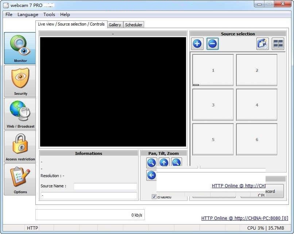Viewport: 294px width, 234px height.
Task: Select source slot 1
Action: coord(213,70)
